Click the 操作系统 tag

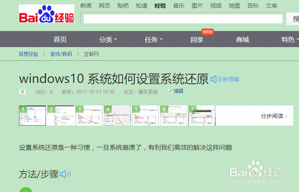(148, 92)
